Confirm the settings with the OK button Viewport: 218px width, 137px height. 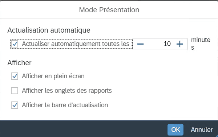point(175,130)
